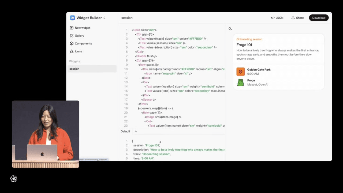Image resolution: width=343 pixels, height=193 pixels.
Task: Click the data line "track: 'Onboarding session',"
Action: pyautogui.click(x=152, y=154)
